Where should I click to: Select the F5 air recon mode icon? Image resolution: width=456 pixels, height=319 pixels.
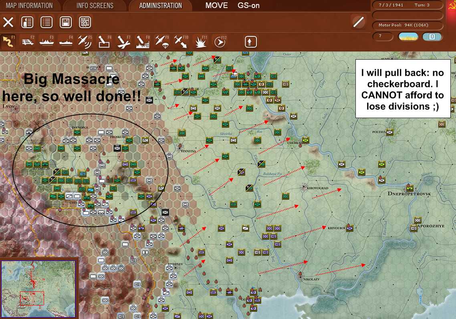(85, 42)
